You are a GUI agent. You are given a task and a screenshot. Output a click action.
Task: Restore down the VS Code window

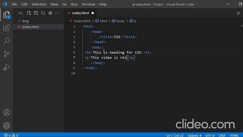(240, 4)
